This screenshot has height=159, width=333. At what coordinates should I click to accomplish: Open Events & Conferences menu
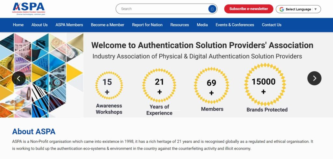[x=235, y=25]
